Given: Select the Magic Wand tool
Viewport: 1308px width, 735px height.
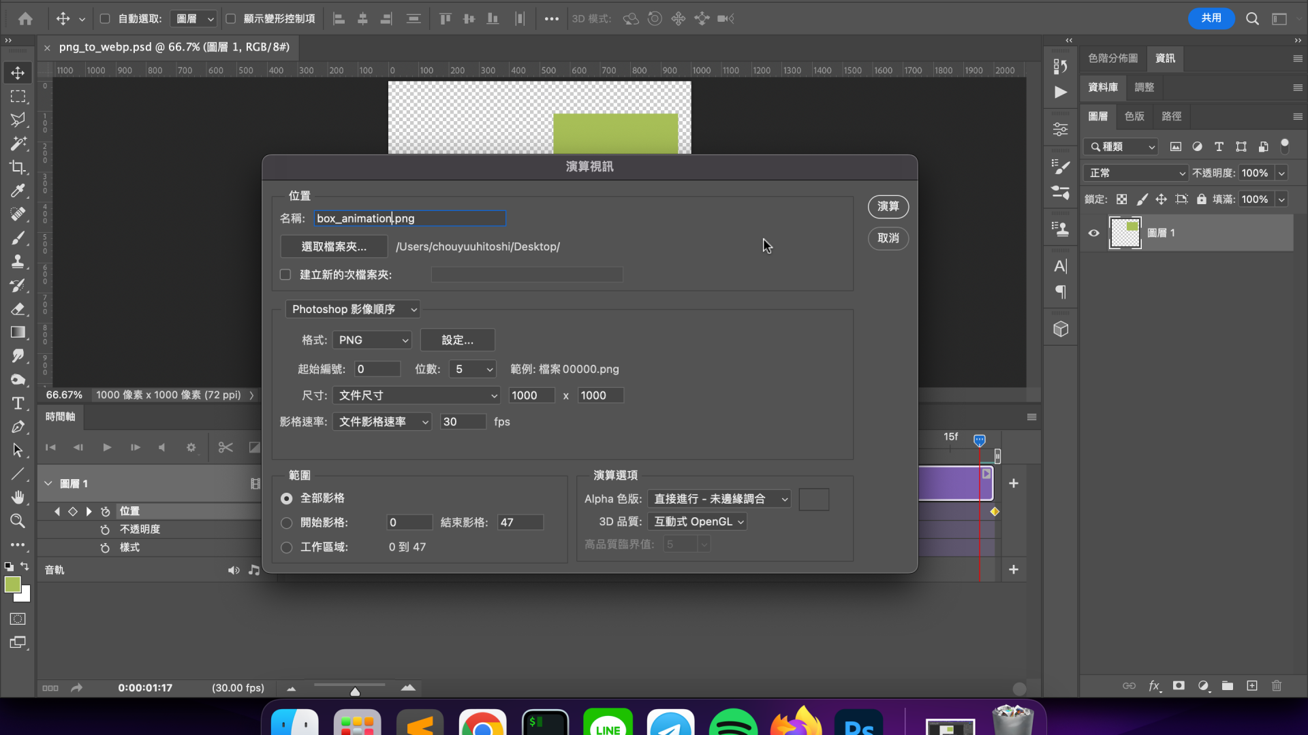Looking at the screenshot, I should tap(18, 144).
